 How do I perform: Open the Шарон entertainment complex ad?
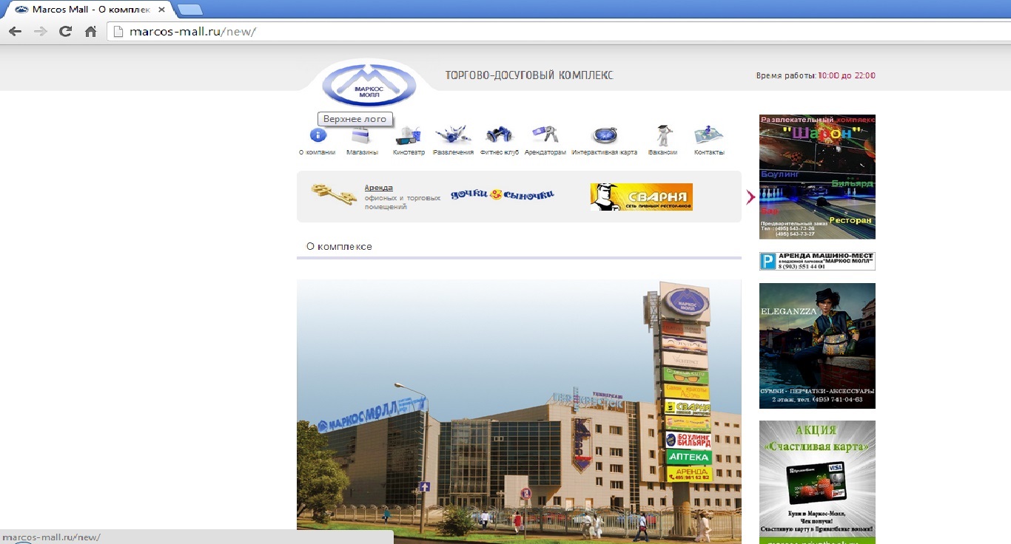817,177
